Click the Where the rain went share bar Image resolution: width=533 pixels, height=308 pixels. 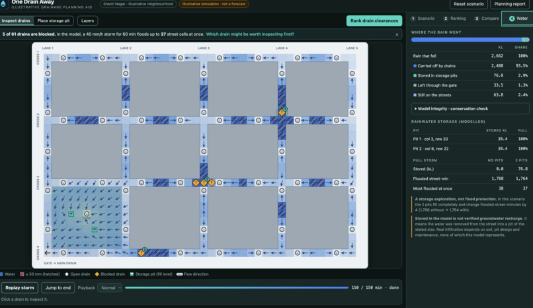tap(470, 40)
